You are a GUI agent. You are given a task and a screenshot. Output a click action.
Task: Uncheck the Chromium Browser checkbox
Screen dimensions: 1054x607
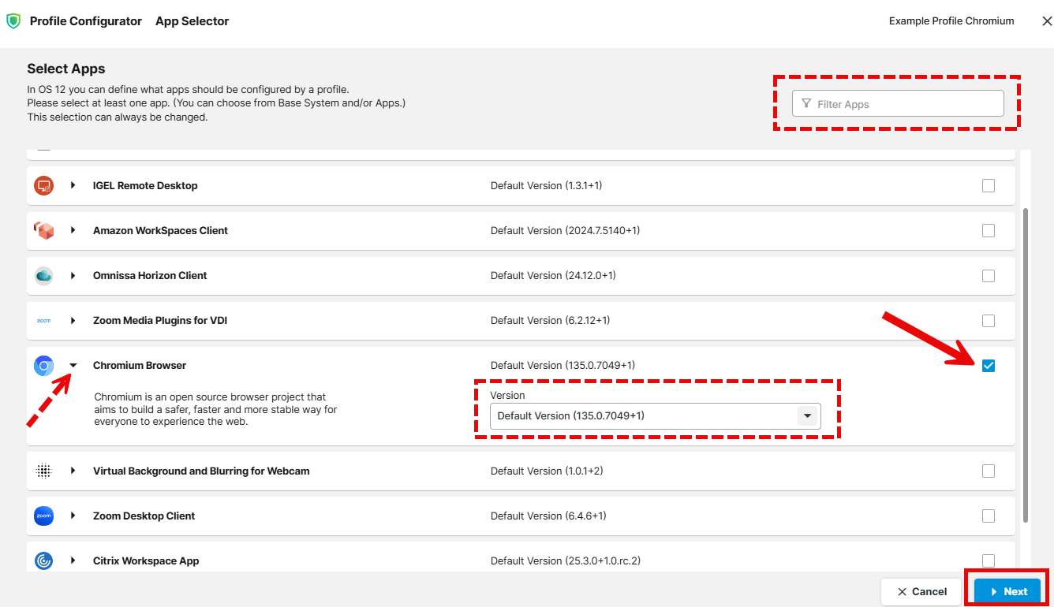(989, 365)
